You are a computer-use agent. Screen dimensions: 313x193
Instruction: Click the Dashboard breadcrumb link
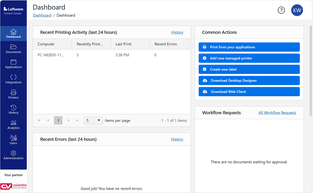pyautogui.click(x=42, y=15)
